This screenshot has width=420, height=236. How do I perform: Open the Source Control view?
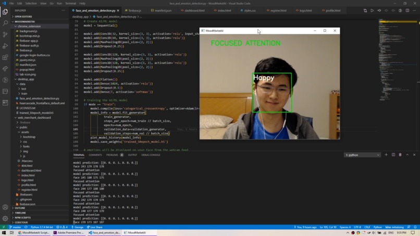5,34
